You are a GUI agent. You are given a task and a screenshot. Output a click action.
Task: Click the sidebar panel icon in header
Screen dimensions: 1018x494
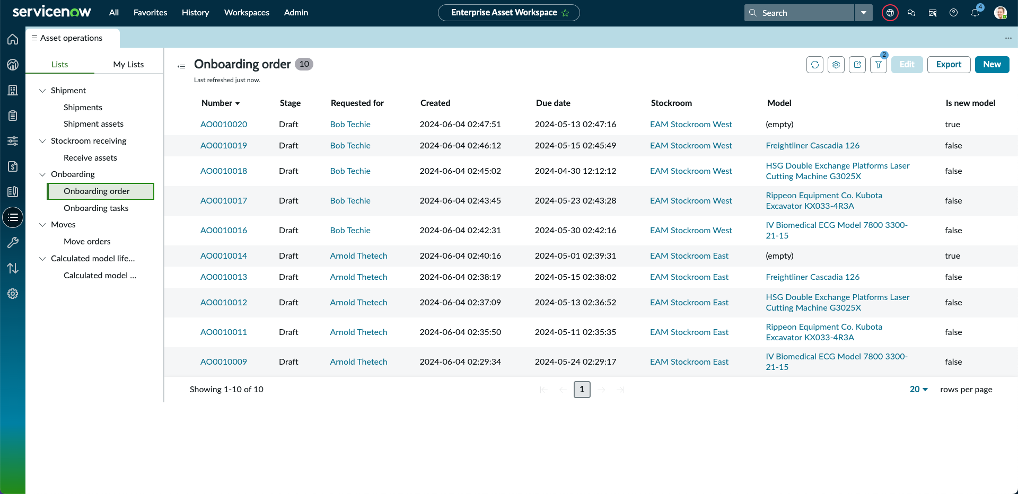[x=933, y=13]
